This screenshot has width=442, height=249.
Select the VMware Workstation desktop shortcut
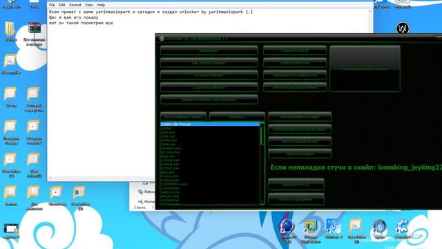point(310,227)
